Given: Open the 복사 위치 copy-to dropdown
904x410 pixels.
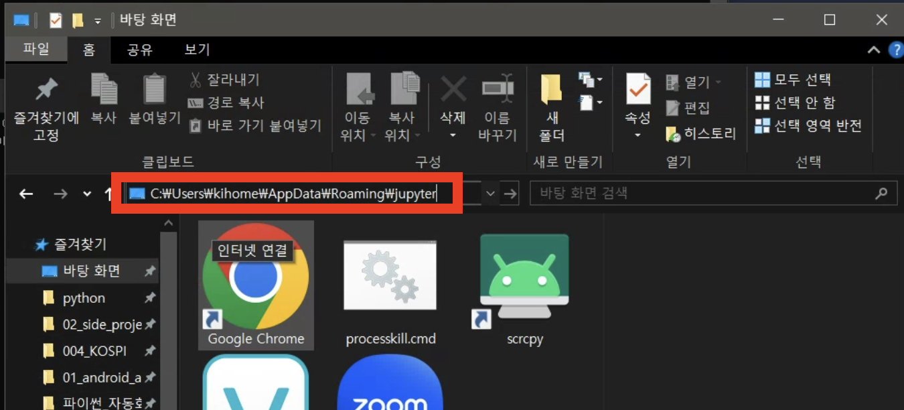Looking at the screenshot, I should (x=402, y=108).
